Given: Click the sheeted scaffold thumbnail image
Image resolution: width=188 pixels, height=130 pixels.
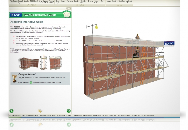Looking at the screenshot, I should point(55,62).
